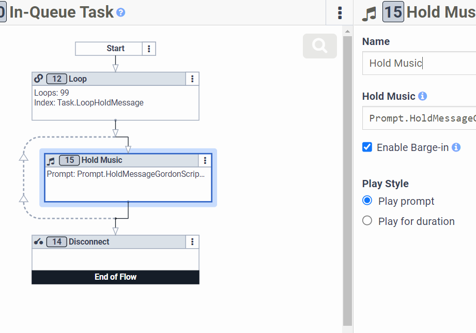The image size is (476, 333).
Task: Click the Name input field
Action: click(419, 63)
